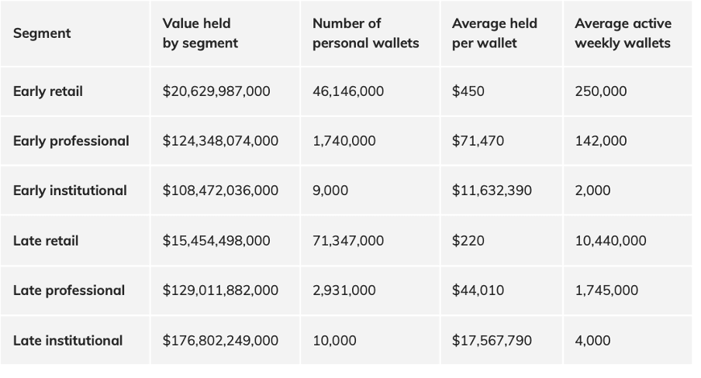Select the Early institutional row label
The height and width of the screenshot is (378, 701).
point(70,191)
